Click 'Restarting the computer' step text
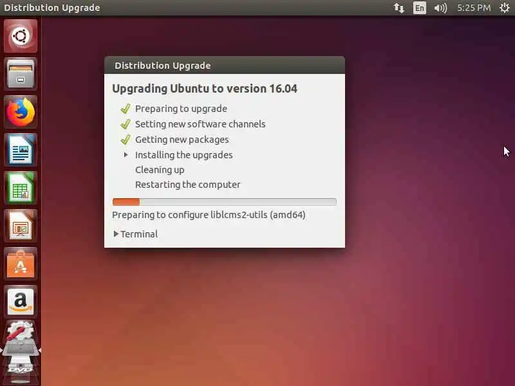 click(x=187, y=185)
